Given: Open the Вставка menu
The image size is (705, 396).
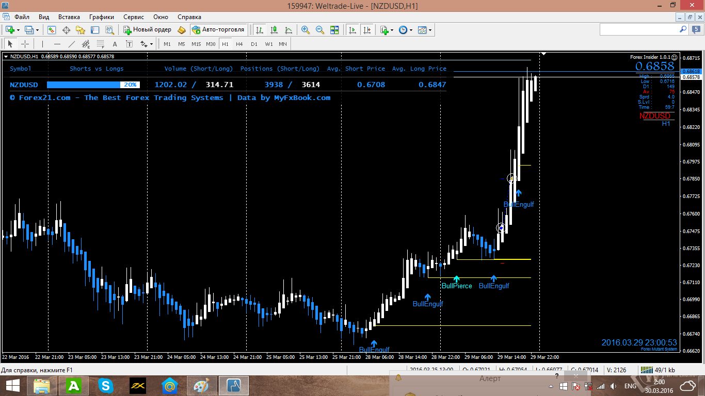Looking at the screenshot, I should click(69, 17).
